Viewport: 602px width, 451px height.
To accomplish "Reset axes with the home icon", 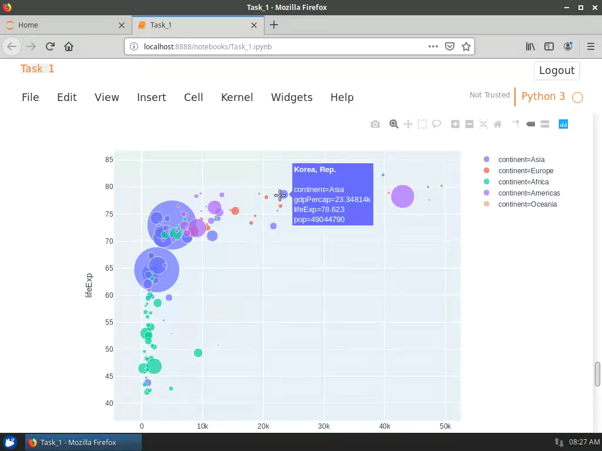I will tap(497, 124).
